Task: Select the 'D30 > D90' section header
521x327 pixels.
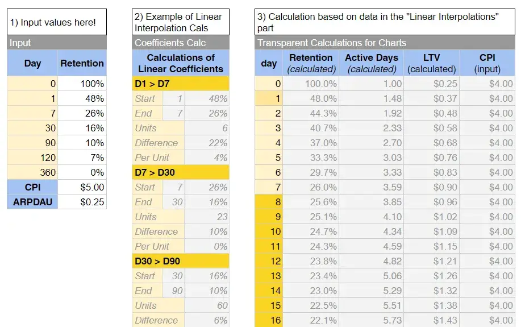Action: [181, 261]
